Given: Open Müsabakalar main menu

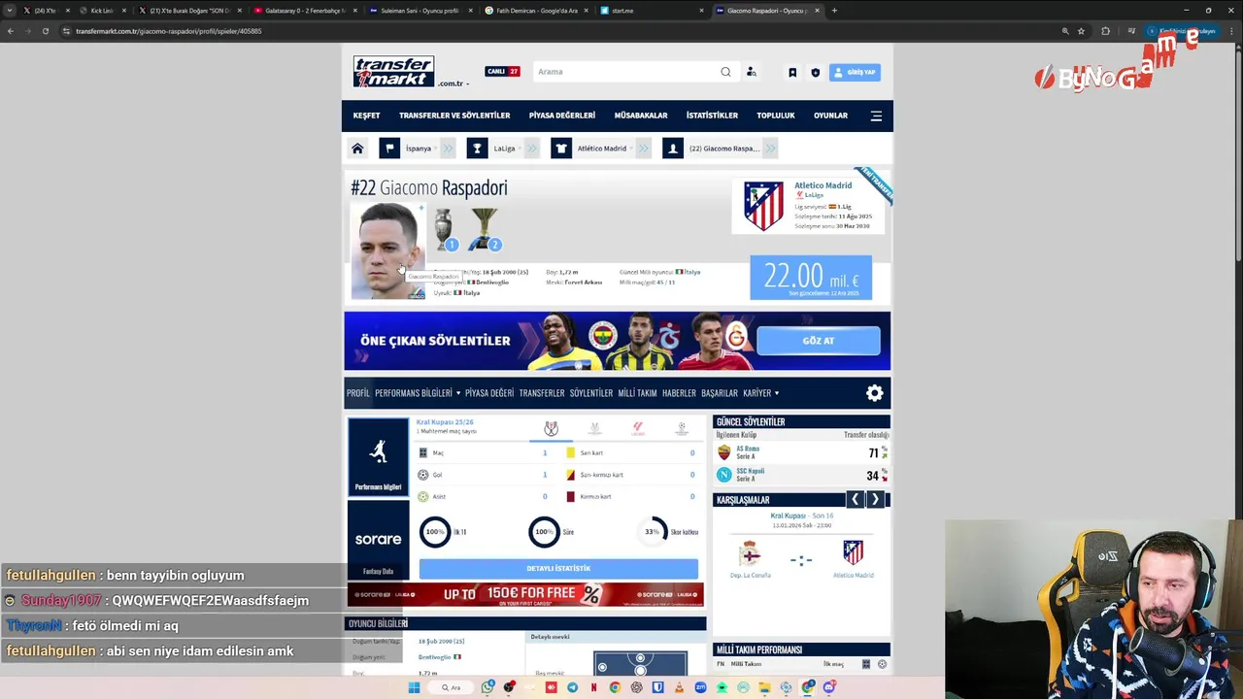Looking at the screenshot, I should [x=641, y=116].
